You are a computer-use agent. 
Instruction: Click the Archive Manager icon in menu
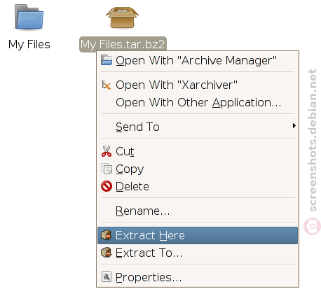pyautogui.click(x=107, y=60)
